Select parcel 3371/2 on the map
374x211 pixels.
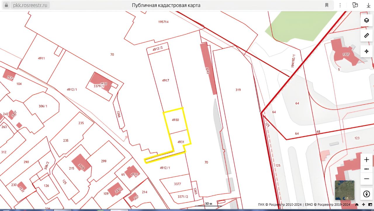(183, 196)
